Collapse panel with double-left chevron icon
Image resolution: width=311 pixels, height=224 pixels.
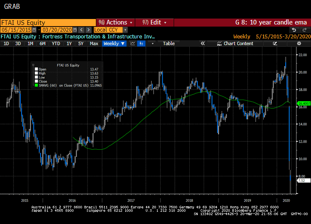[202, 43]
